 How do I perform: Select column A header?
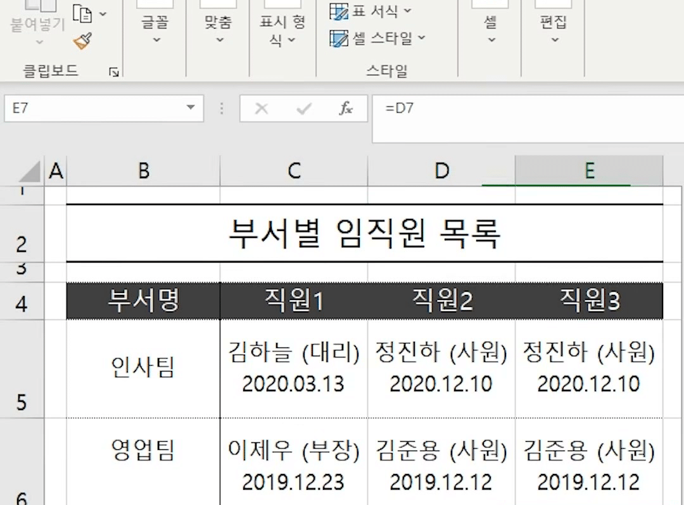click(56, 171)
